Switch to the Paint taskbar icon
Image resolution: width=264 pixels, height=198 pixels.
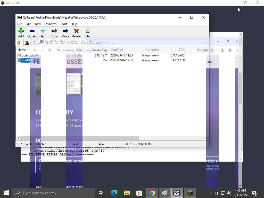164,193
